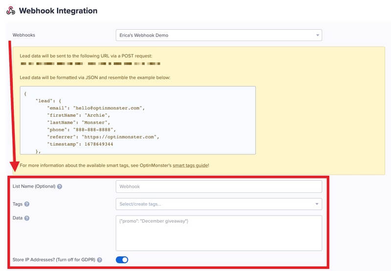Click the "lastName": "Monster" line

tap(79, 123)
